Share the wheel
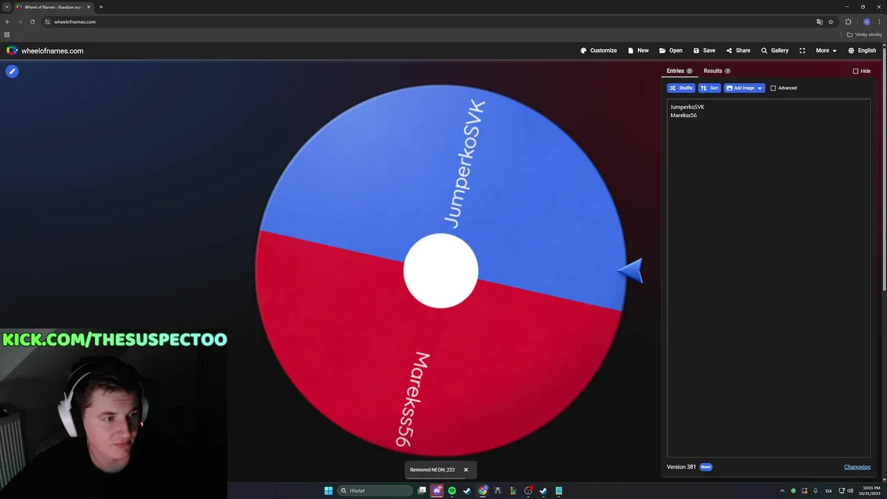Viewport: 887px width, 499px height. tap(738, 51)
